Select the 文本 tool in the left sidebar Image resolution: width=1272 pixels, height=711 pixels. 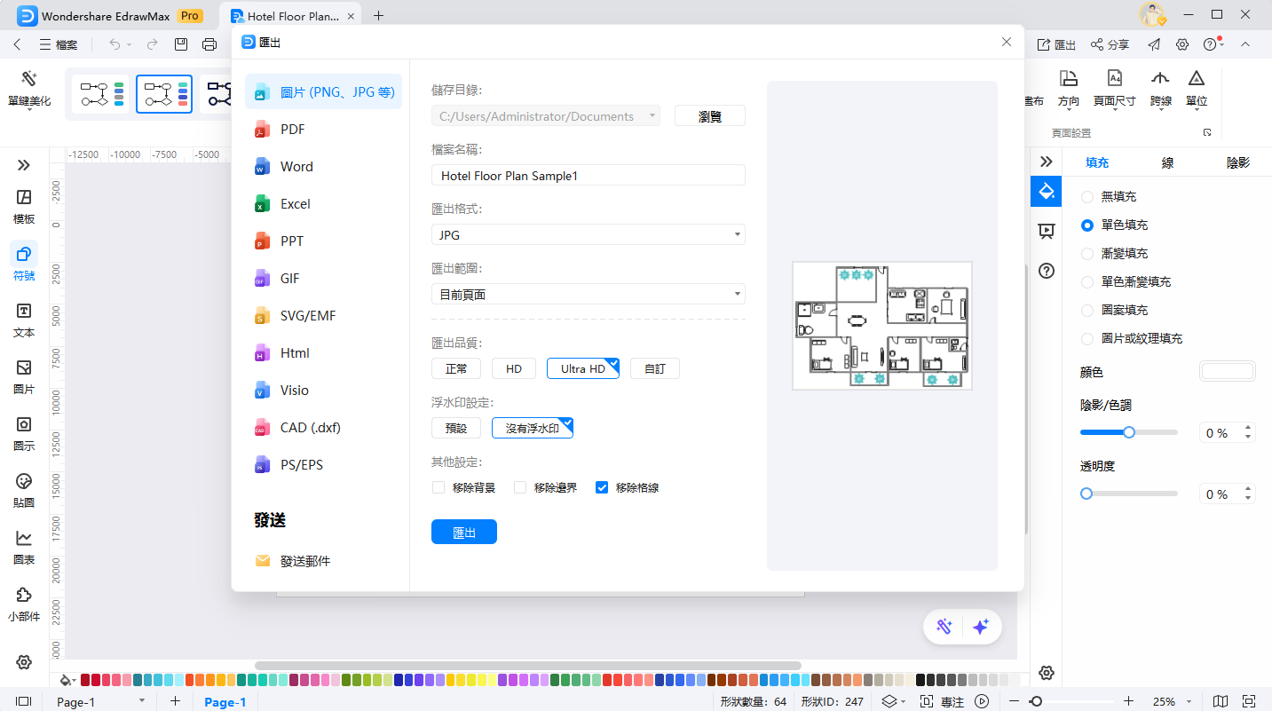click(x=23, y=320)
